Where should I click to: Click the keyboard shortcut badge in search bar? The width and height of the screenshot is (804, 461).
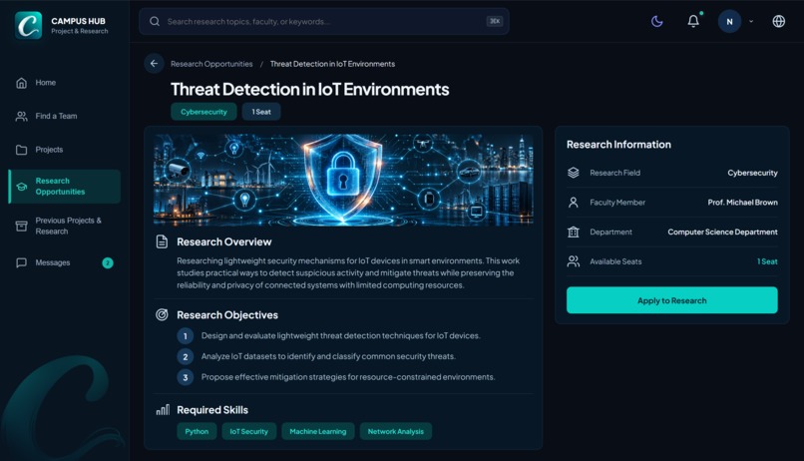495,21
